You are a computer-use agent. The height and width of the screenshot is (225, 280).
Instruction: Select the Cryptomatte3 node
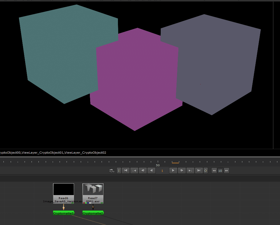point(63,213)
